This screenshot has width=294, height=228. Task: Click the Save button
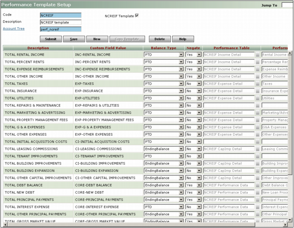(73, 39)
